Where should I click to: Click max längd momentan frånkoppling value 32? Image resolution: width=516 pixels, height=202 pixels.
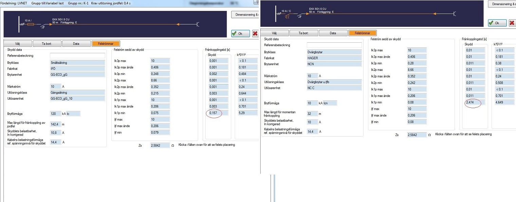coord(312,114)
